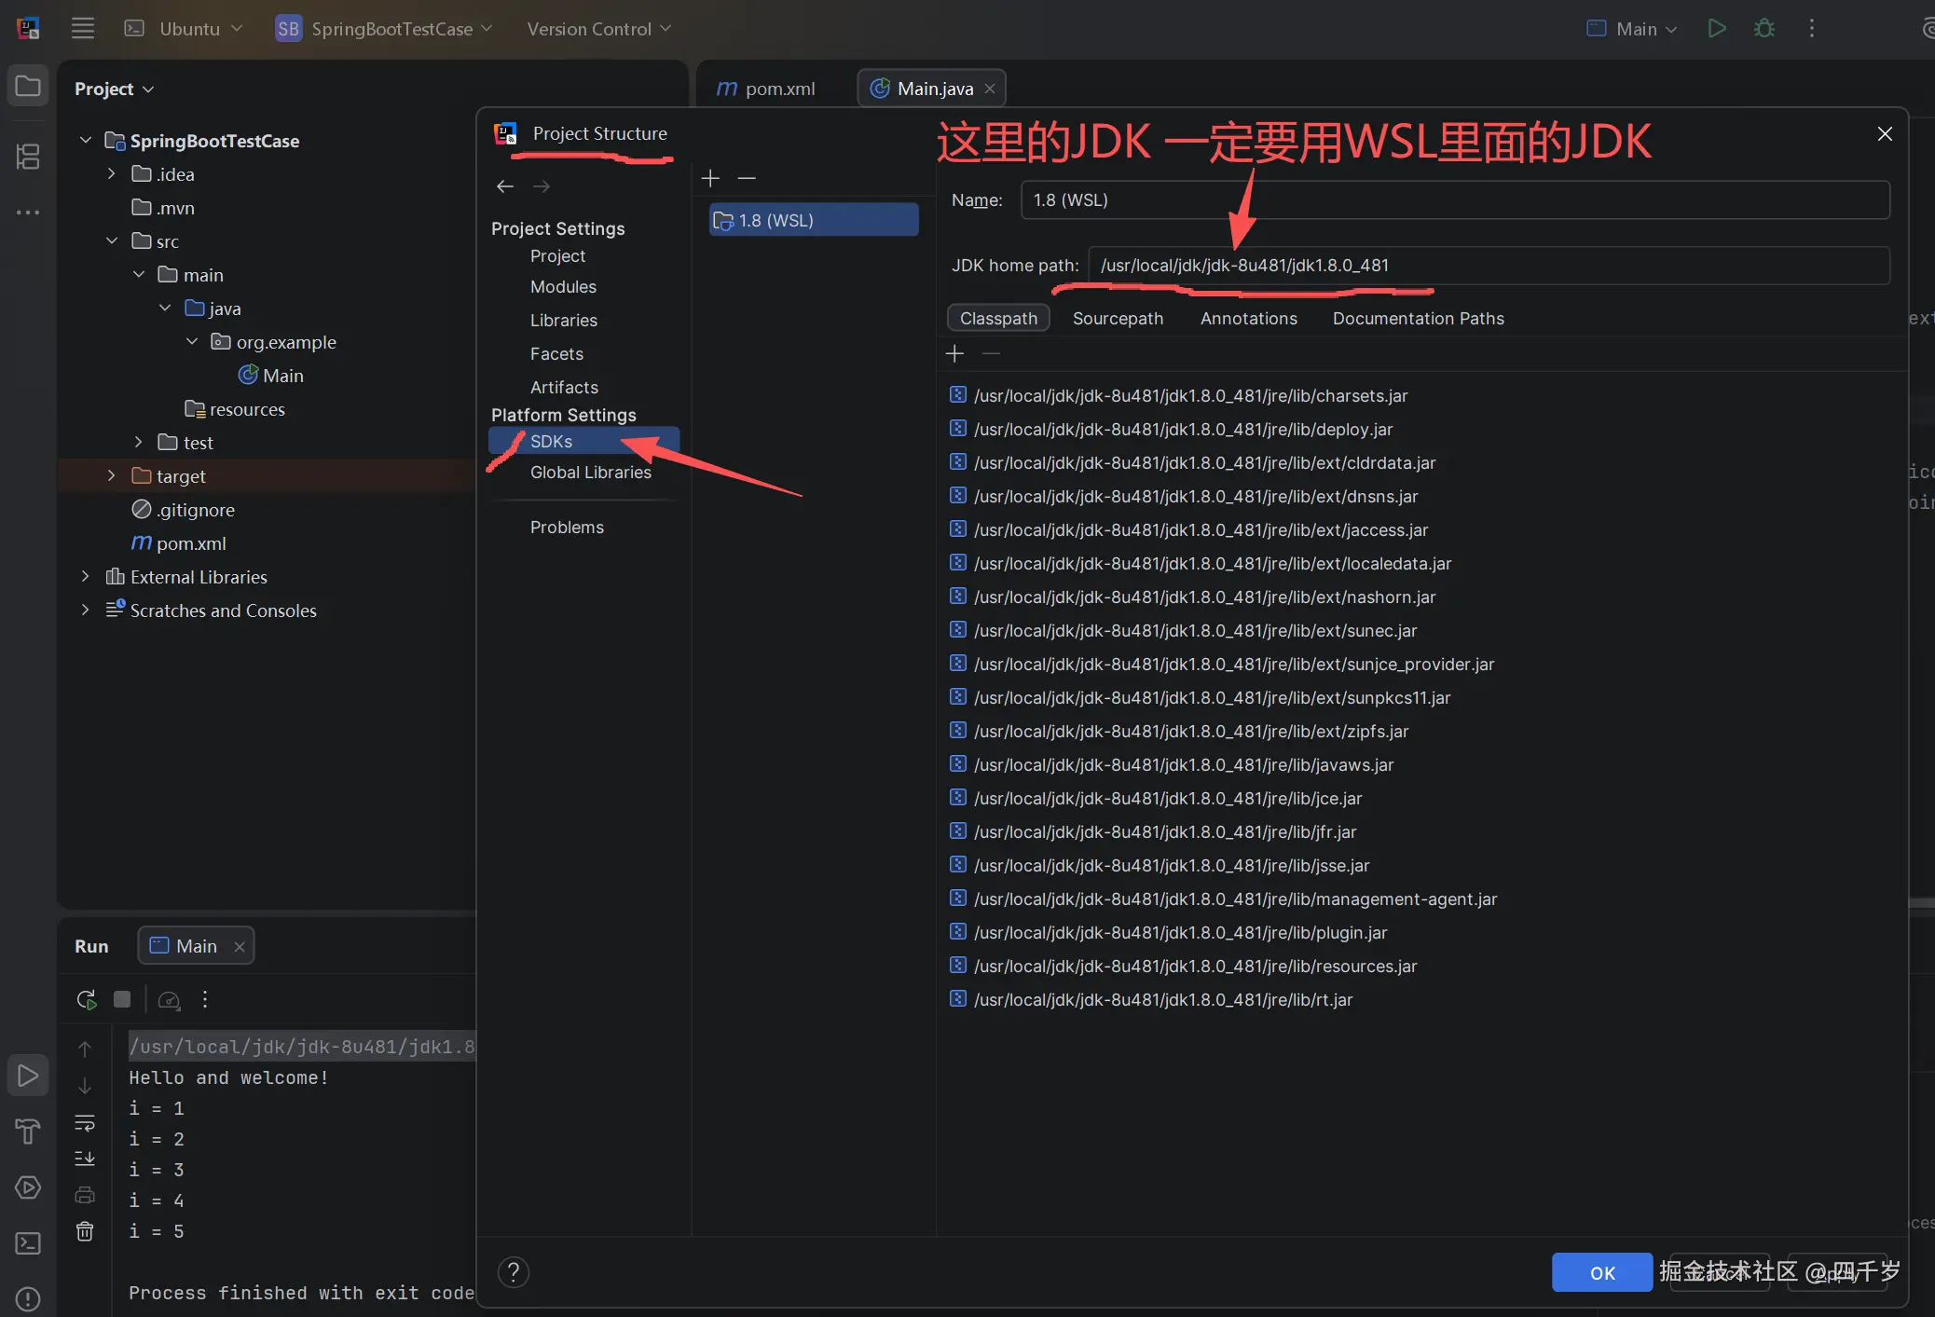This screenshot has height=1317, width=1935.
Task: Click the Run (green play) icon
Action: 1716,29
